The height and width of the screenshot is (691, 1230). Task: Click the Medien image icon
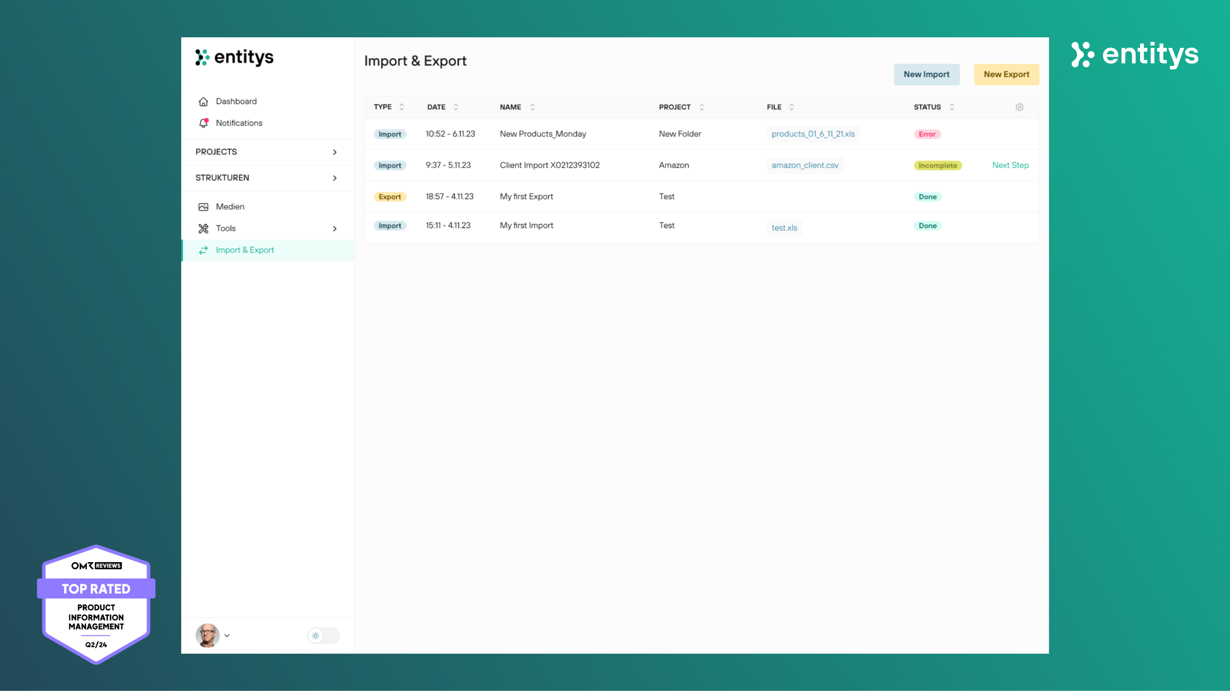[x=203, y=206]
